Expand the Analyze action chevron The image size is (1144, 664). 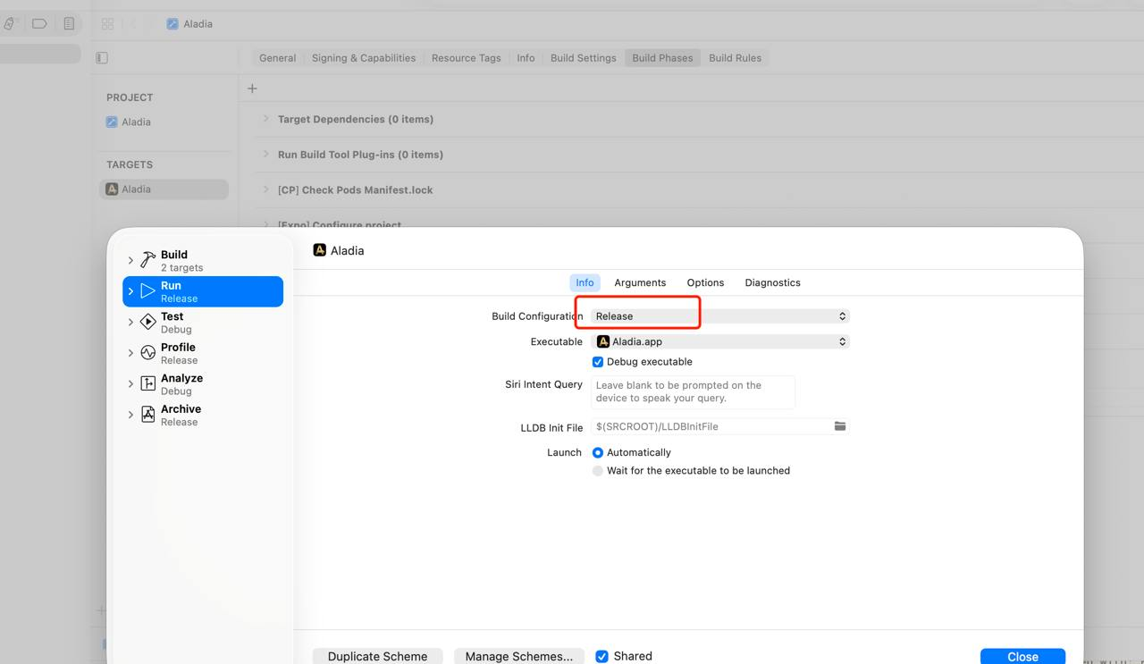tap(130, 384)
